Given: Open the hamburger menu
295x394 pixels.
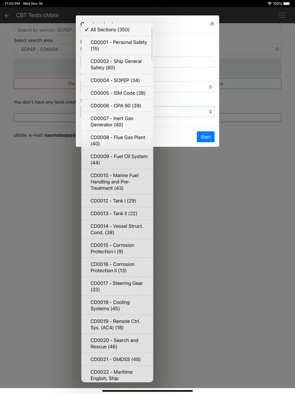Looking at the screenshot, I should pos(282,16).
